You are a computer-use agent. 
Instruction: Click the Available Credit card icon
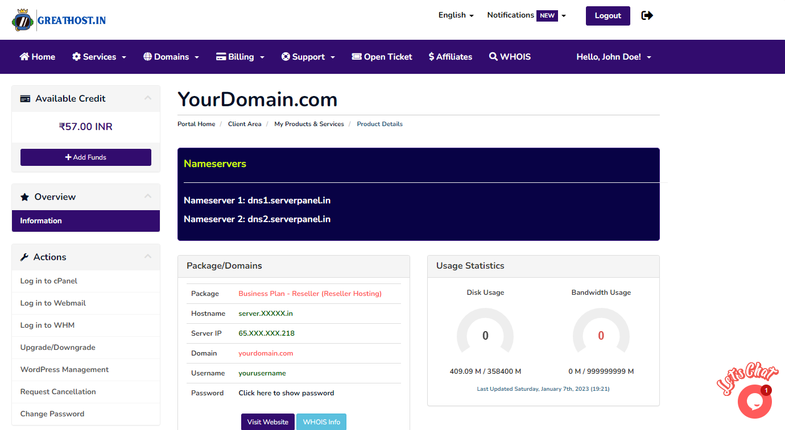(x=25, y=99)
